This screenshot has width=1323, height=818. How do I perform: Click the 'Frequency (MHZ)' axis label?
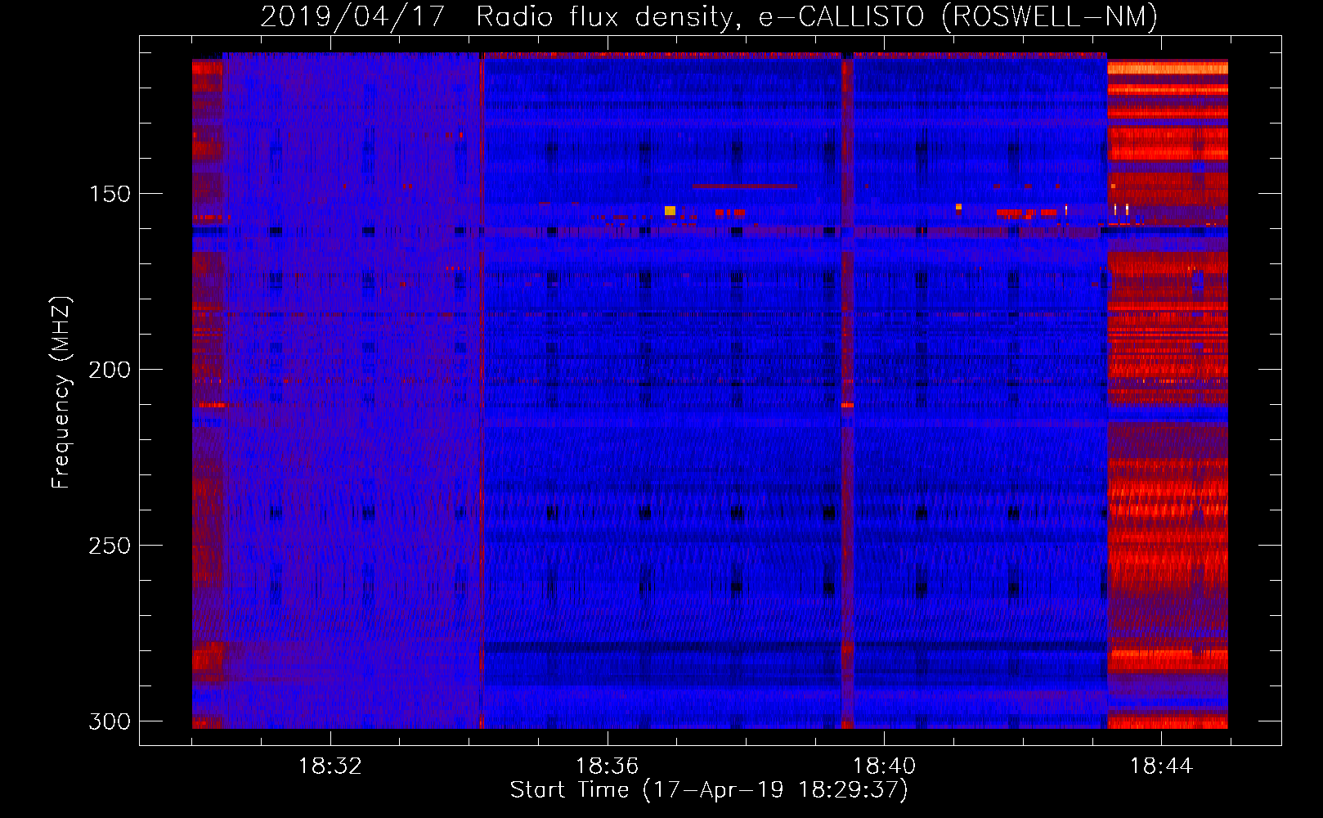(61, 393)
